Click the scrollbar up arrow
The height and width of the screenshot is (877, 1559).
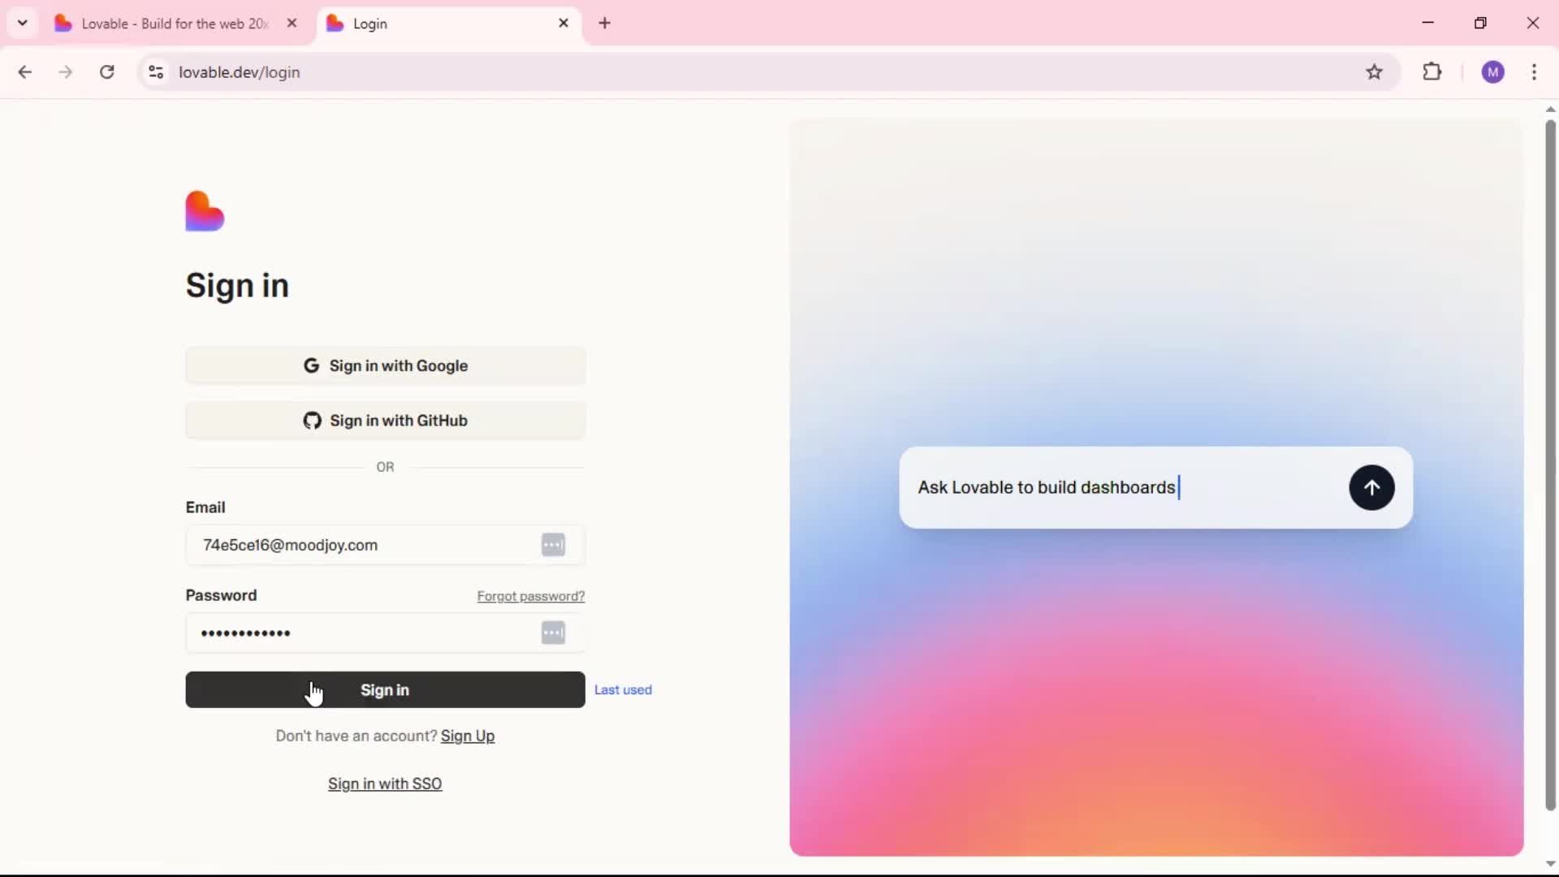tap(1550, 109)
